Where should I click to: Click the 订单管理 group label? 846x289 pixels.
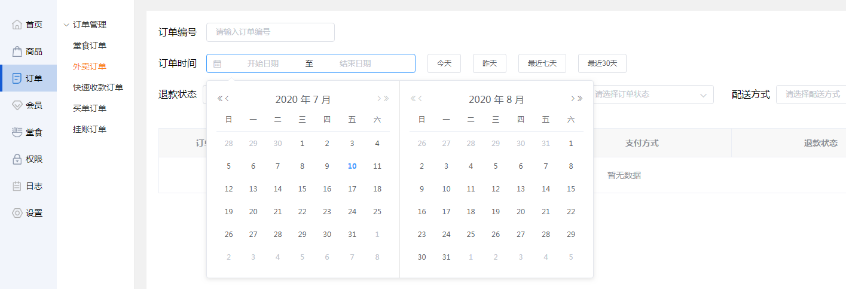(90, 25)
